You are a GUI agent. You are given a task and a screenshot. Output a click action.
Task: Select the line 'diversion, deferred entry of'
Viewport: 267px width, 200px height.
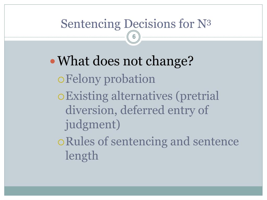click(x=137, y=110)
